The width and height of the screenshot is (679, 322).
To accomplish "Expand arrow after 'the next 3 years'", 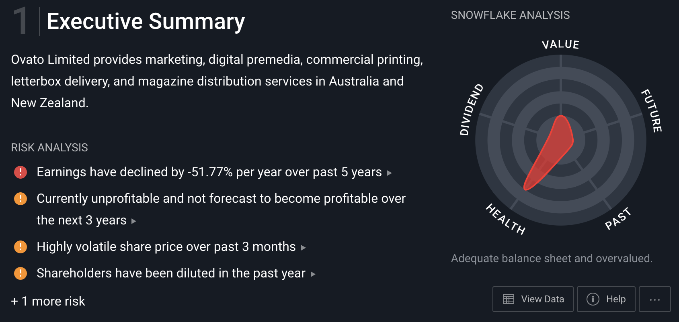I will pyautogui.click(x=134, y=221).
